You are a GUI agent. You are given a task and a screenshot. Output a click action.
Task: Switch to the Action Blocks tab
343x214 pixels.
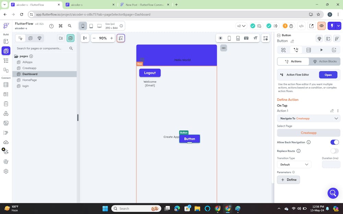click(x=324, y=61)
